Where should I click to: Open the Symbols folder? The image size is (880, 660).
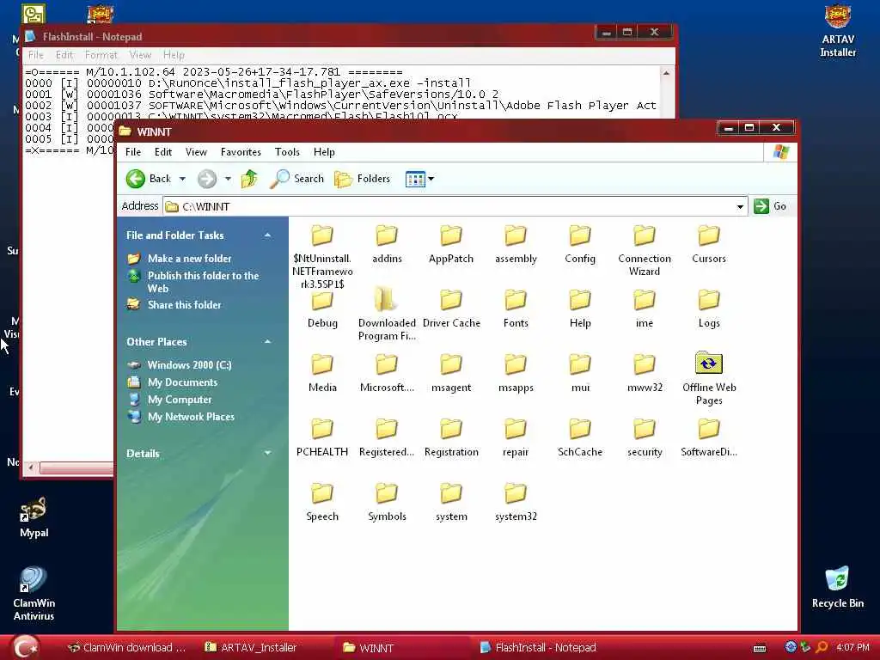pos(387,502)
